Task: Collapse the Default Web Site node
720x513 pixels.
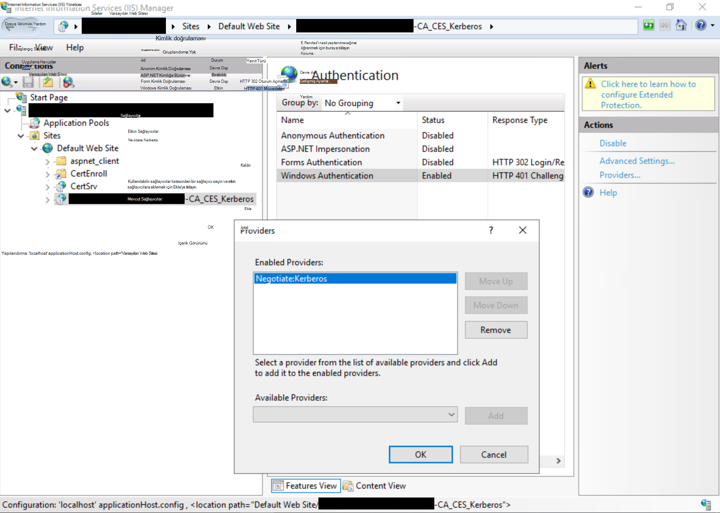Action: coord(34,148)
